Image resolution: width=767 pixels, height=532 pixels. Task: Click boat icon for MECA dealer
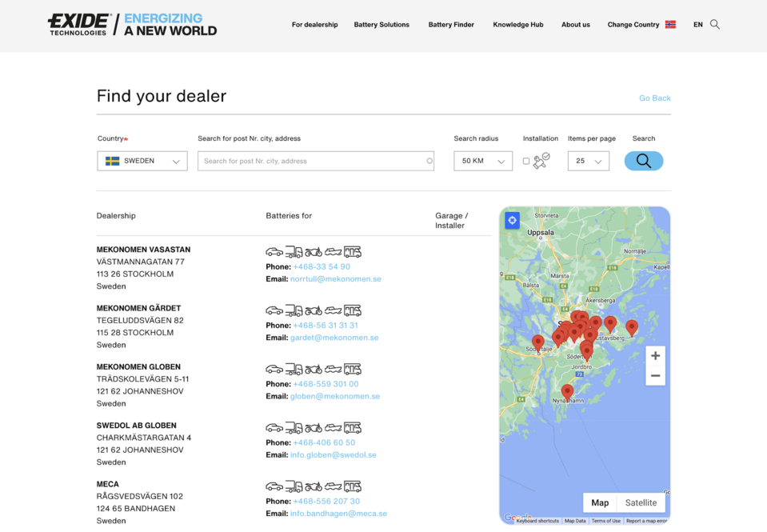pos(334,486)
